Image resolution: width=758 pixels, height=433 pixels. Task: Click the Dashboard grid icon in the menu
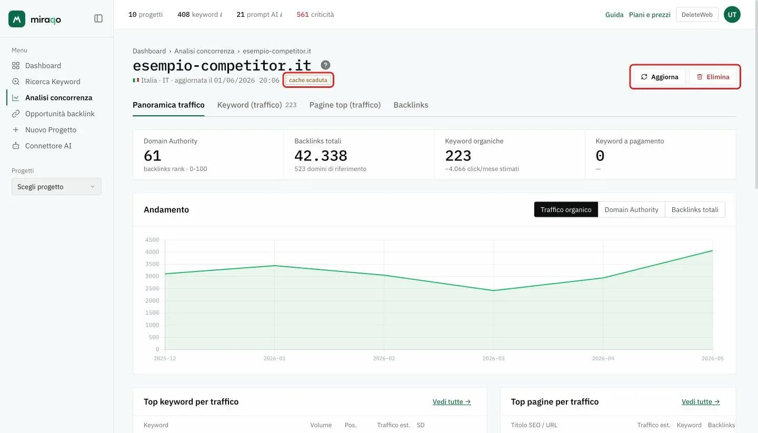point(16,66)
